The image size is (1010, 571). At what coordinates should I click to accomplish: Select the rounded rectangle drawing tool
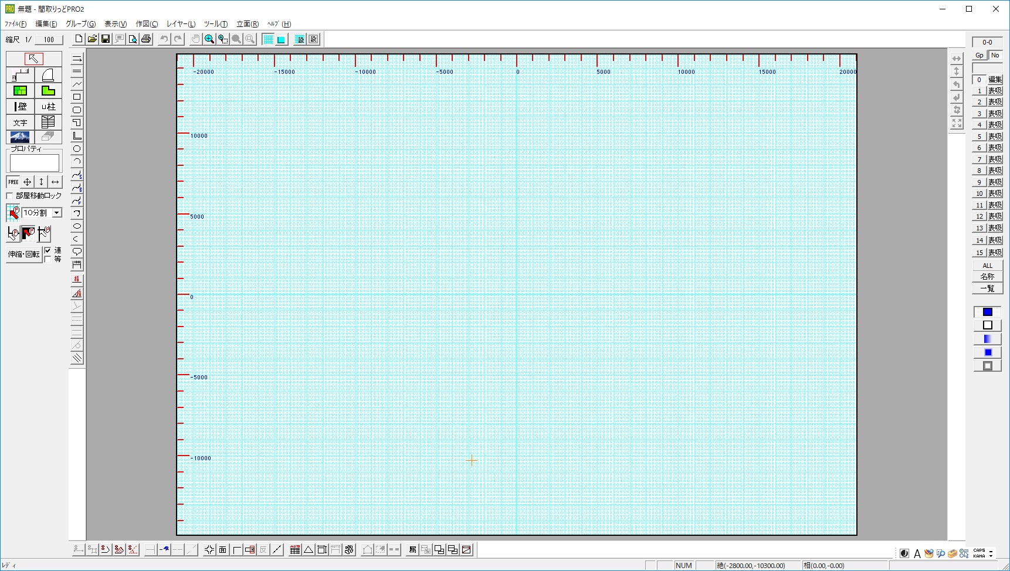77,110
